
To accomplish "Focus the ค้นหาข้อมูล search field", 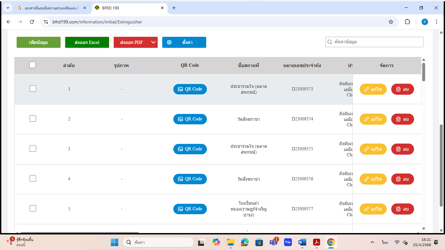I will point(375,42).
